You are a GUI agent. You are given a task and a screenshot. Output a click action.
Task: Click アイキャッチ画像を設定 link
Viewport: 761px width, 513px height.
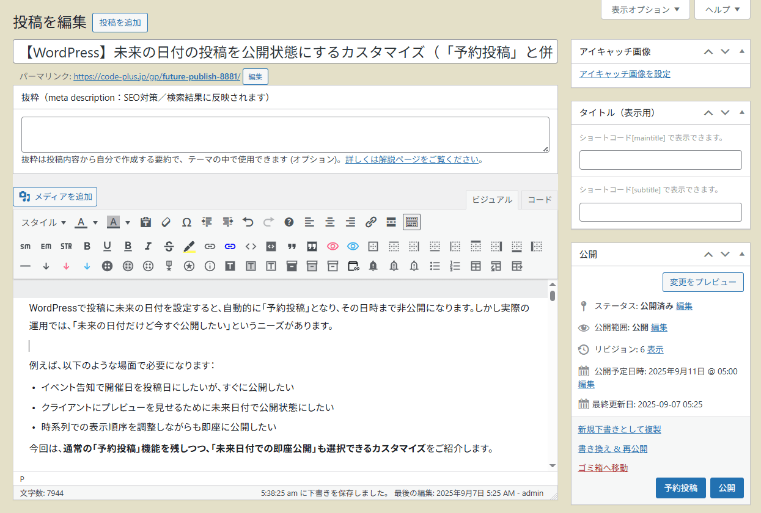pos(625,74)
